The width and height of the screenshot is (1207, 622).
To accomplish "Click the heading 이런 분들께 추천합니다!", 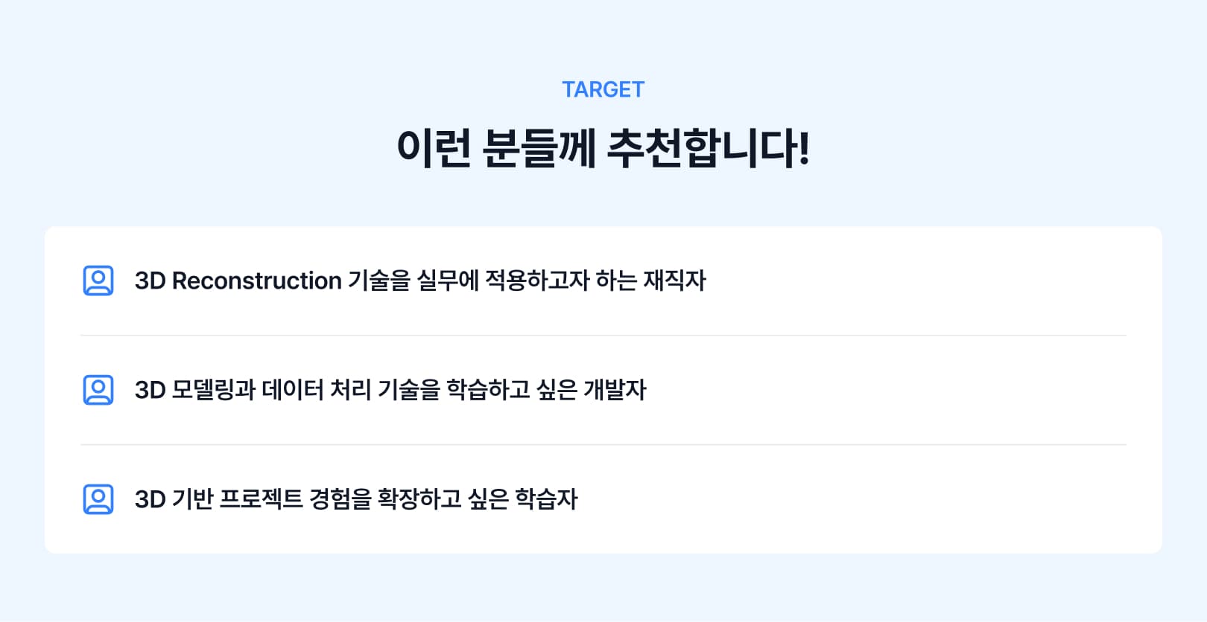I will pos(603,147).
